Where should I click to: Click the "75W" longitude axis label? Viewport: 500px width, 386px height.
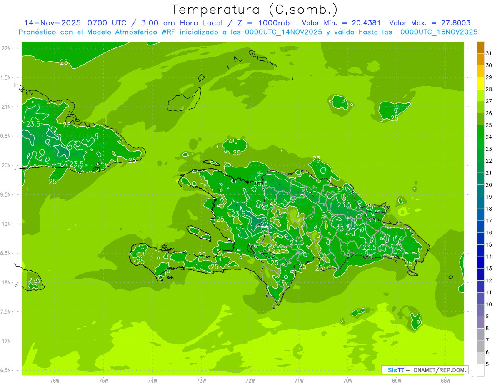click(x=104, y=381)
